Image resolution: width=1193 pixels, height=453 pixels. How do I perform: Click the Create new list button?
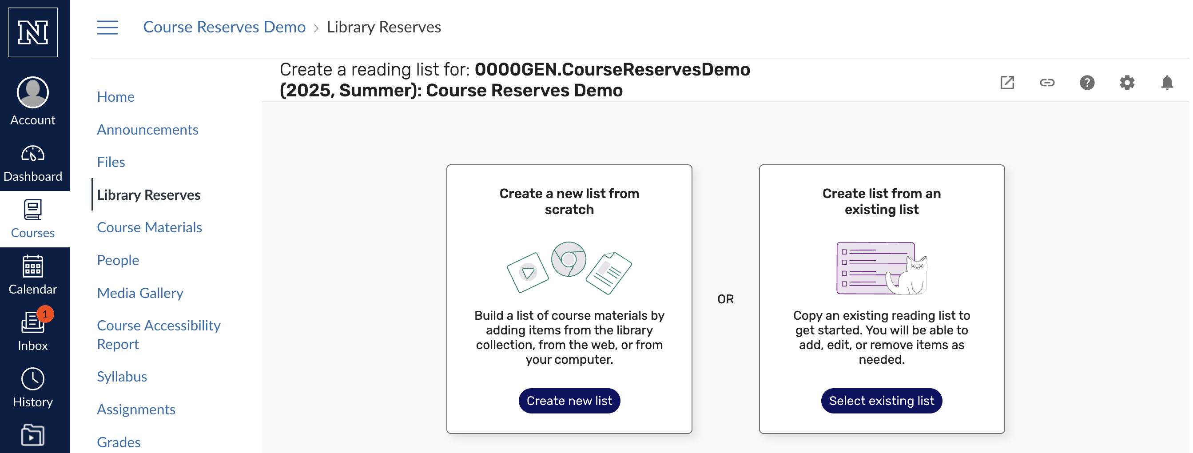point(569,401)
